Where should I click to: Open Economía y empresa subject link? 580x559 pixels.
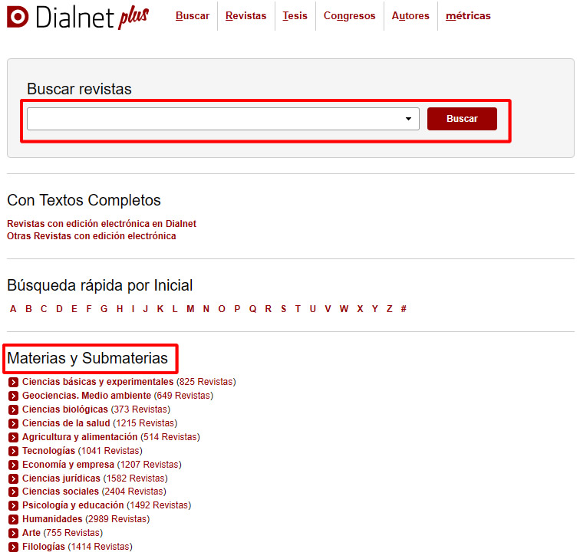[68, 465]
